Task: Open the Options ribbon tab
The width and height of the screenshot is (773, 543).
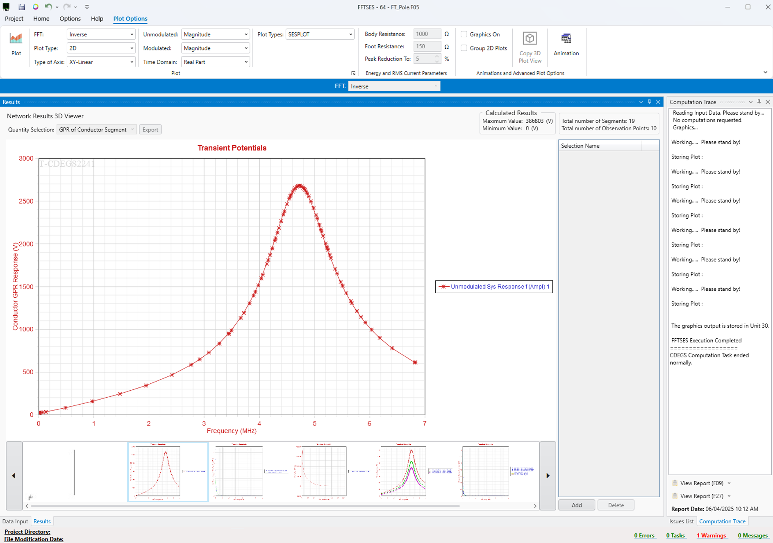Action: 70,18
